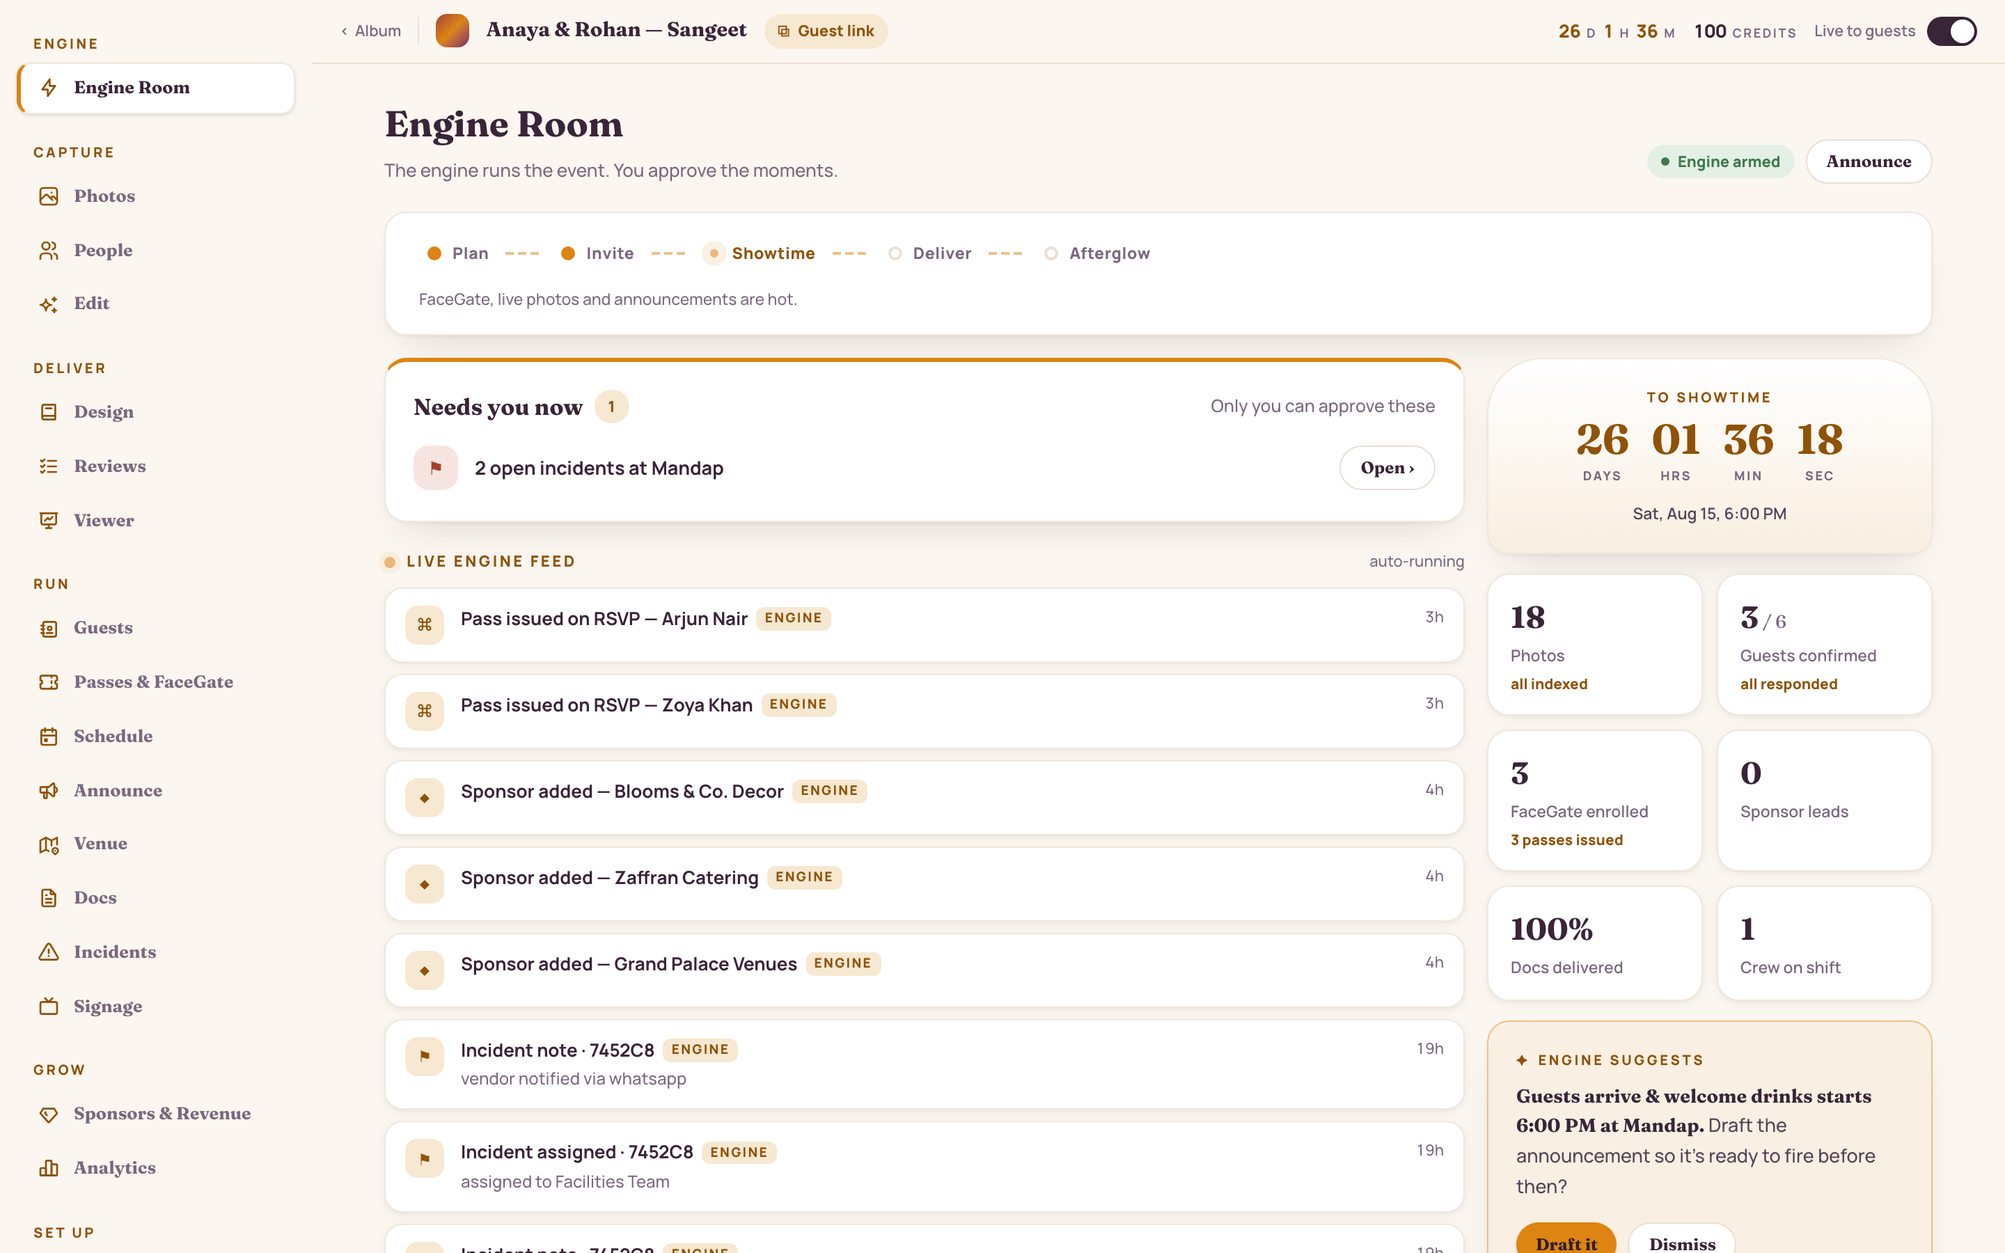Click the Signage TV icon
The height and width of the screenshot is (1253, 2005).
(x=49, y=1006)
